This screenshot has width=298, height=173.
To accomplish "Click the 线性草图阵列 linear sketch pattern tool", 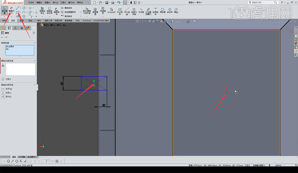I will [x=68, y=12].
